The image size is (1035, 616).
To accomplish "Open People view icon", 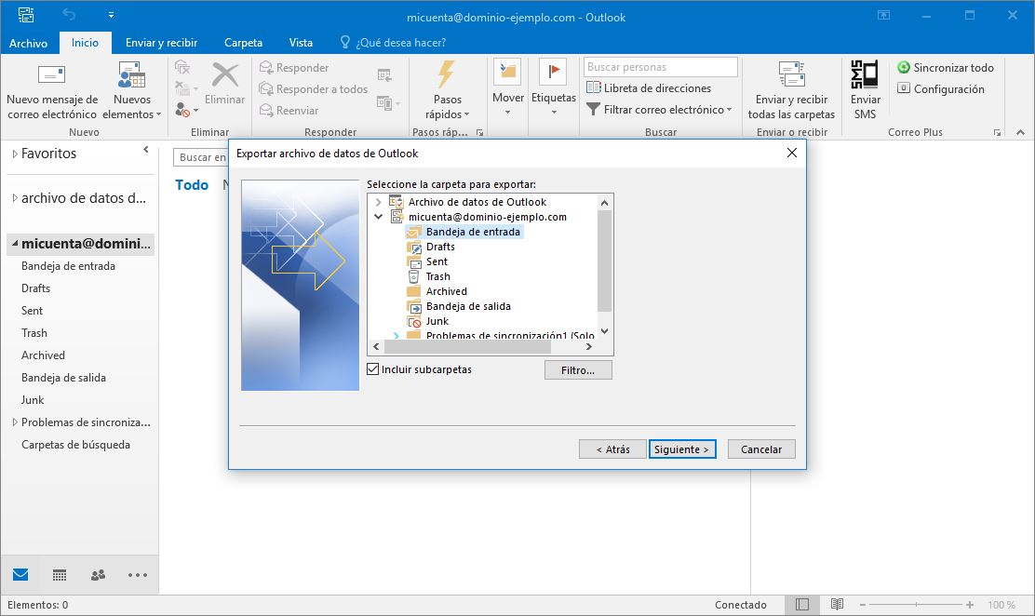I will (99, 575).
